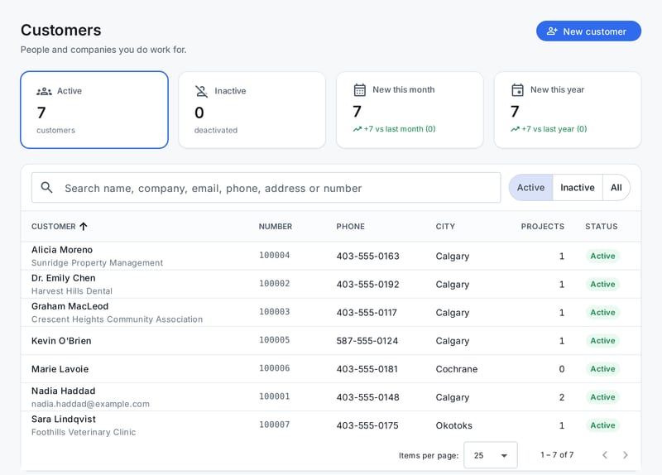Click customer number 100006

[x=275, y=368]
